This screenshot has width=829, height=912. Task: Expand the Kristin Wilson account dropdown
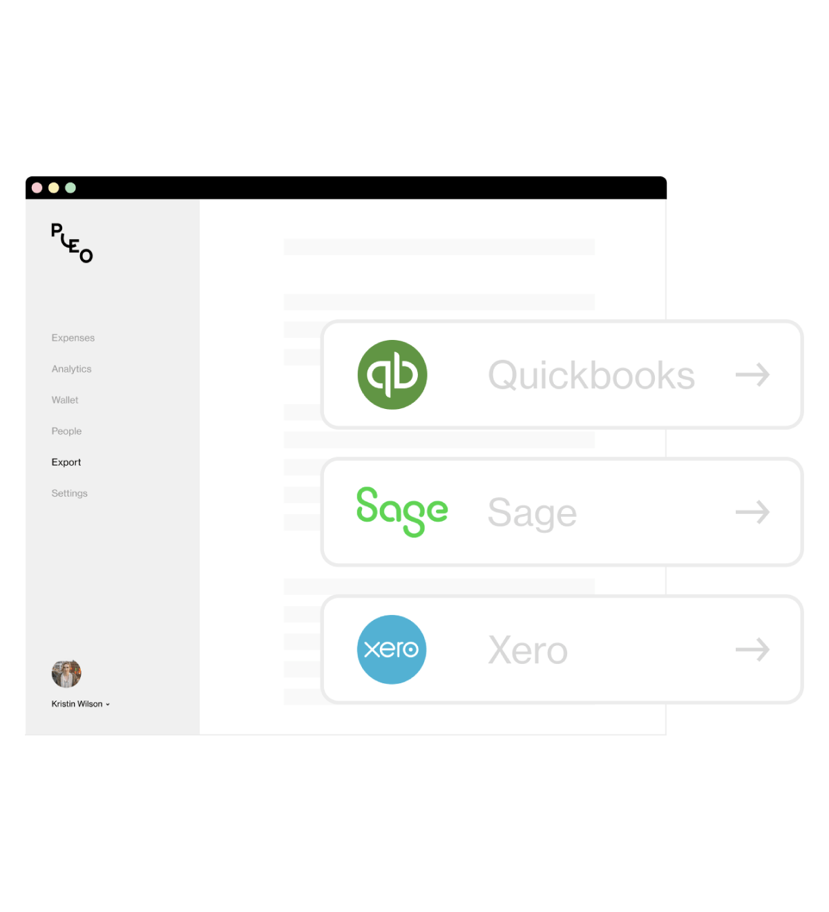point(81,704)
